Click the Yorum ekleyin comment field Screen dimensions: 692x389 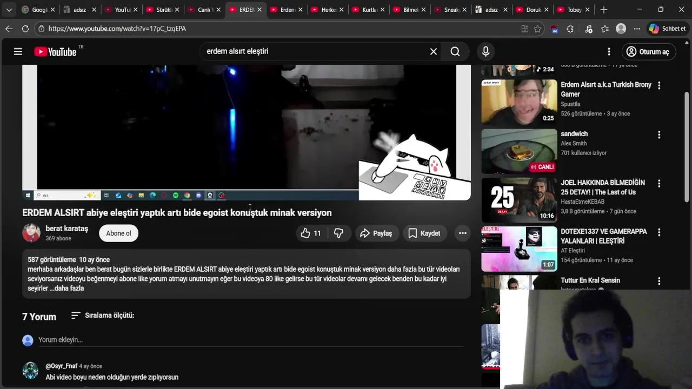pos(250,340)
